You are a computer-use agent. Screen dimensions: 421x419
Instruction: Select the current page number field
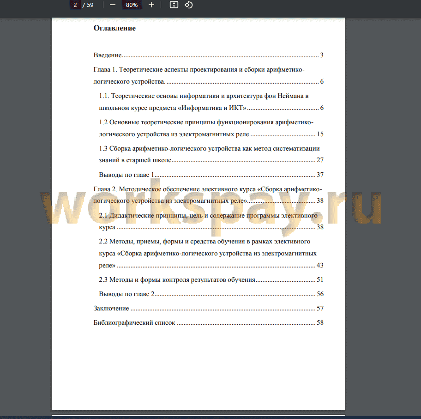tap(75, 5)
